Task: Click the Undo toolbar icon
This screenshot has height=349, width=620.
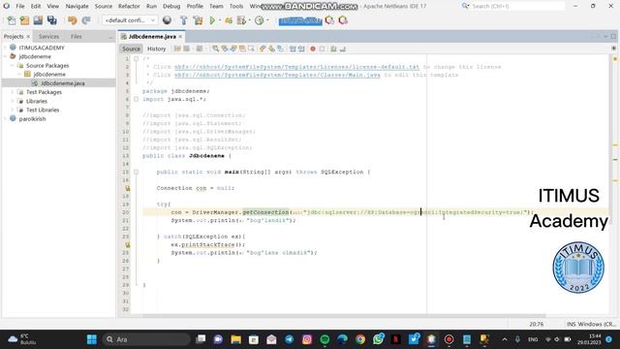Action: [72, 20]
